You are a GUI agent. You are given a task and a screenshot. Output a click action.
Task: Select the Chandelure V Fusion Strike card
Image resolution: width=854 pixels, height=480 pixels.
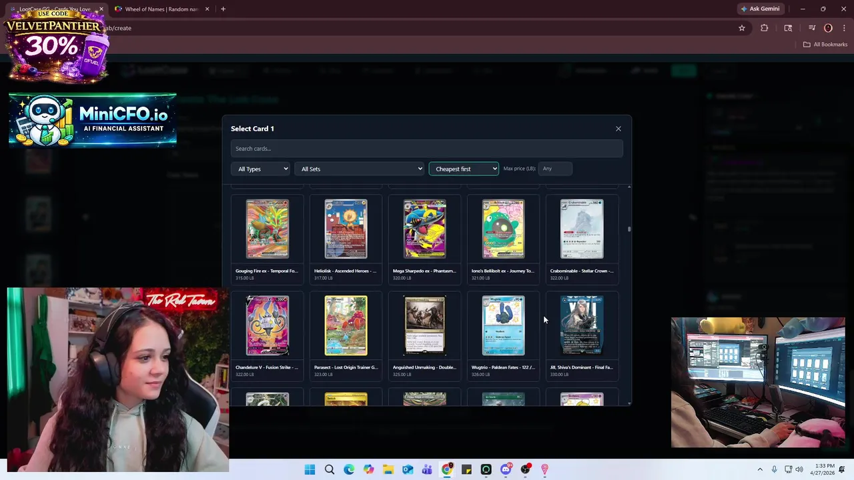pyautogui.click(x=267, y=335)
